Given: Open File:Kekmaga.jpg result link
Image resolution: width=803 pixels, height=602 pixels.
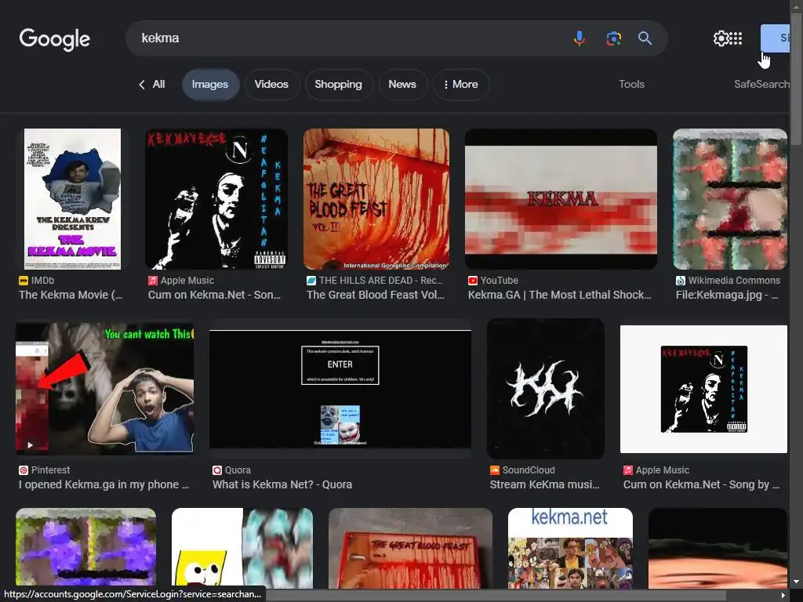Looking at the screenshot, I should (727, 295).
